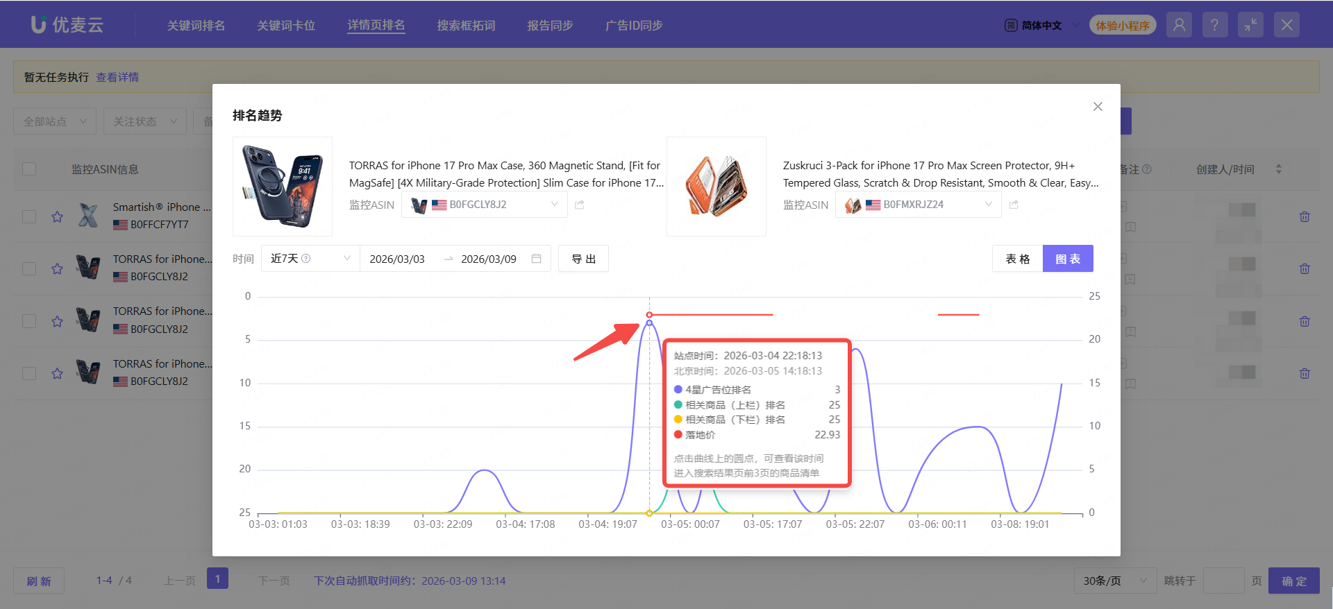Screen dimensions: 1333x609
Task: Close the ranking trend dialog
Action: (1098, 106)
